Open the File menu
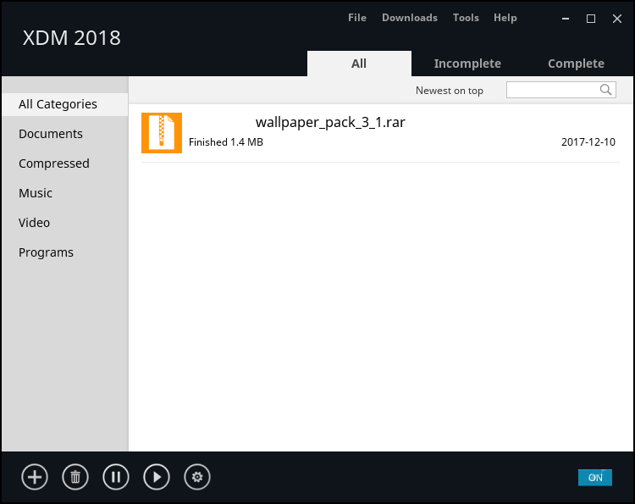 tap(357, 18)
